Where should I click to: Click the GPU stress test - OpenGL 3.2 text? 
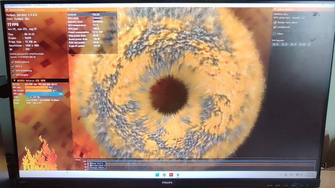tap(289, 18)
